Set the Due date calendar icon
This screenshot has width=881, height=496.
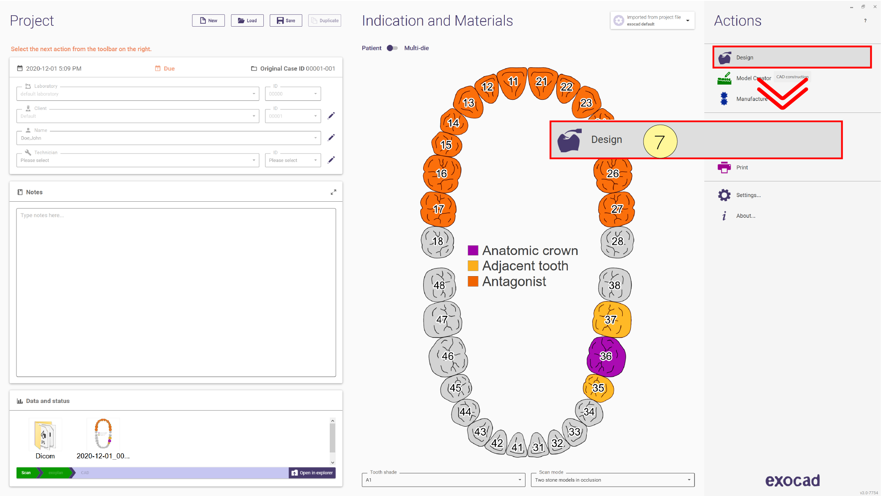click(158, 69)
